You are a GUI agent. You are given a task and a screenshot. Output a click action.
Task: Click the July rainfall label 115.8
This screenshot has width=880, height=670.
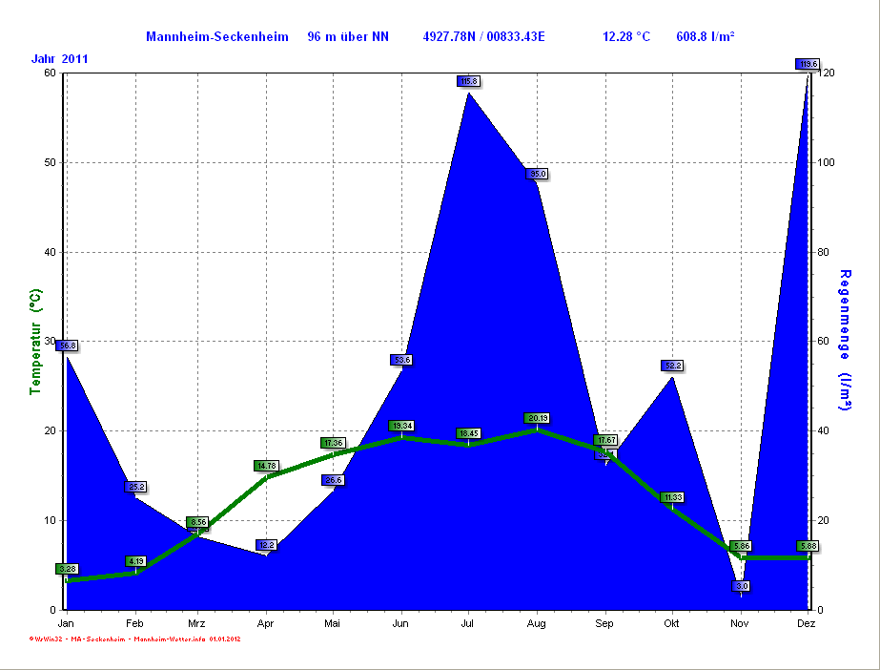coord(468,81)
